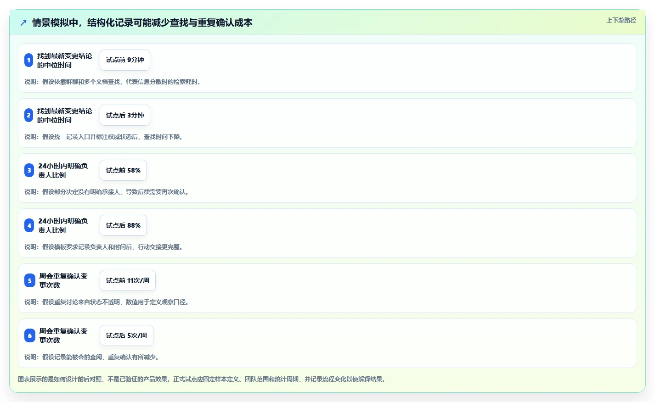The width and height of the screenshot is (655, 402).
Task: Click the number 3 badge
Action: pos(29,170)
